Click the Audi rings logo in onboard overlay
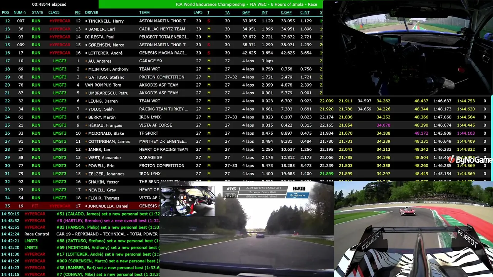The height and width of the screenshot is (277, 493). point(230,196)
